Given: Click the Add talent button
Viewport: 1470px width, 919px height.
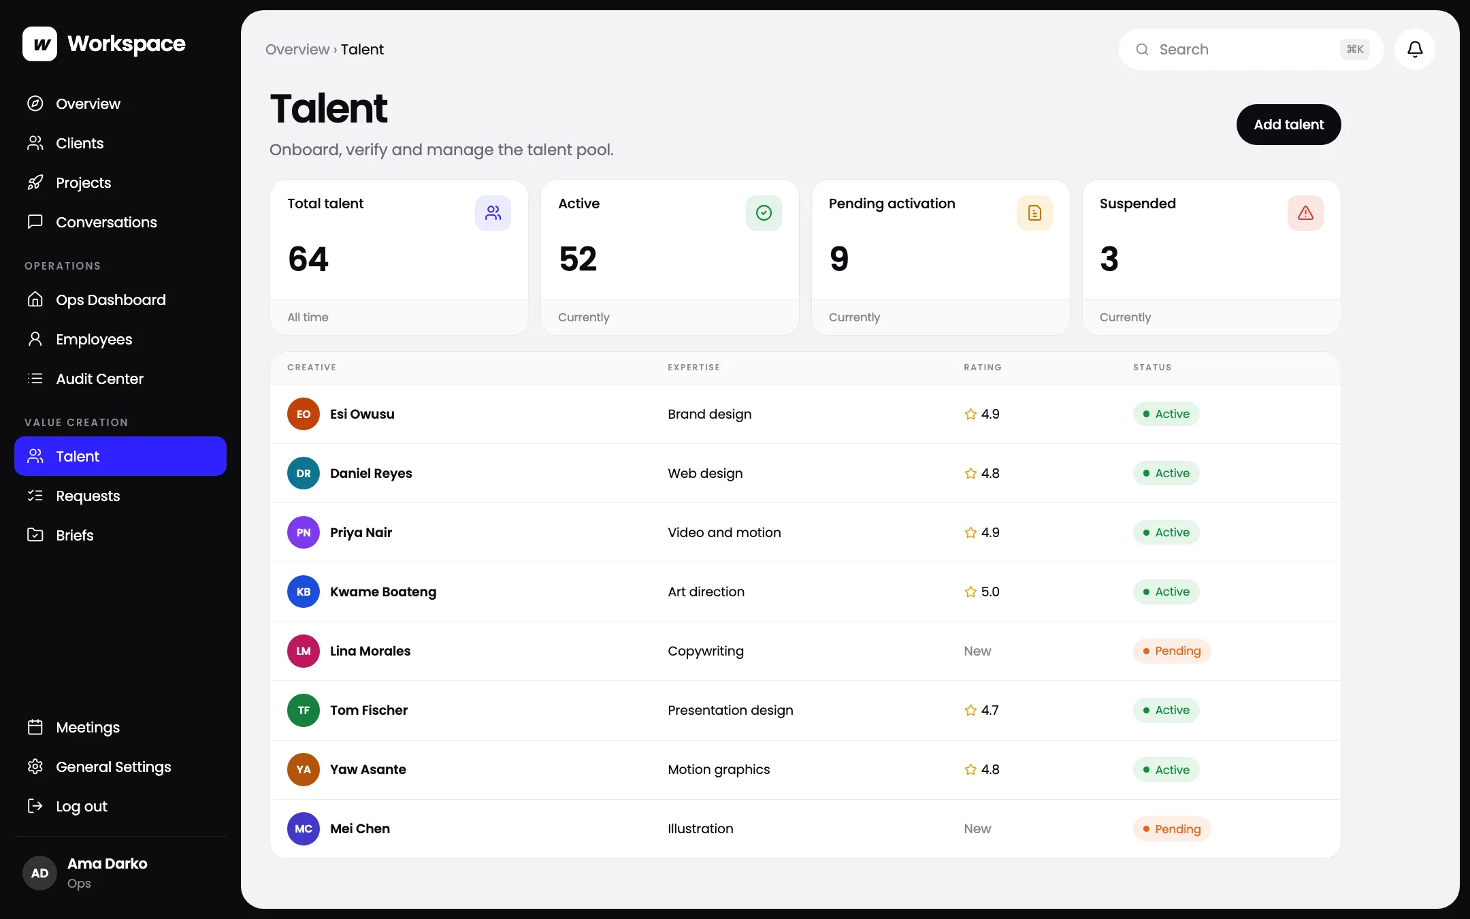Looking at the screenshot, I should (x=1288, y=125).
